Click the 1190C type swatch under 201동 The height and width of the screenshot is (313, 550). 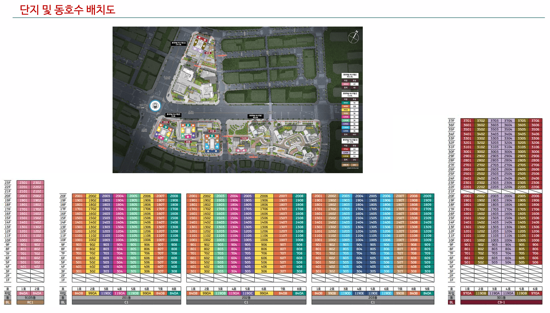[106, 293]
